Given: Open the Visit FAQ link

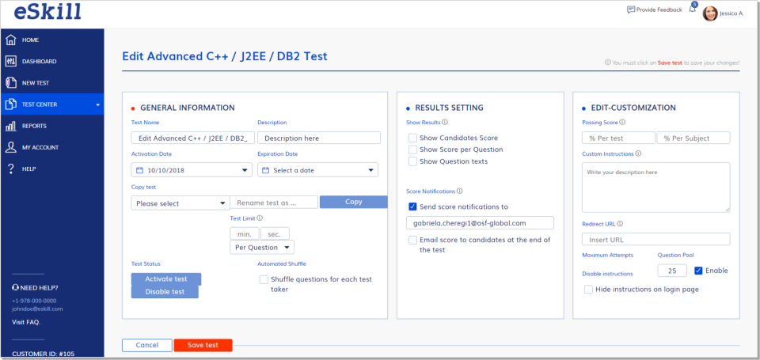Looking at the screenshot, I should pyautogui.click(x=26, y=322).
